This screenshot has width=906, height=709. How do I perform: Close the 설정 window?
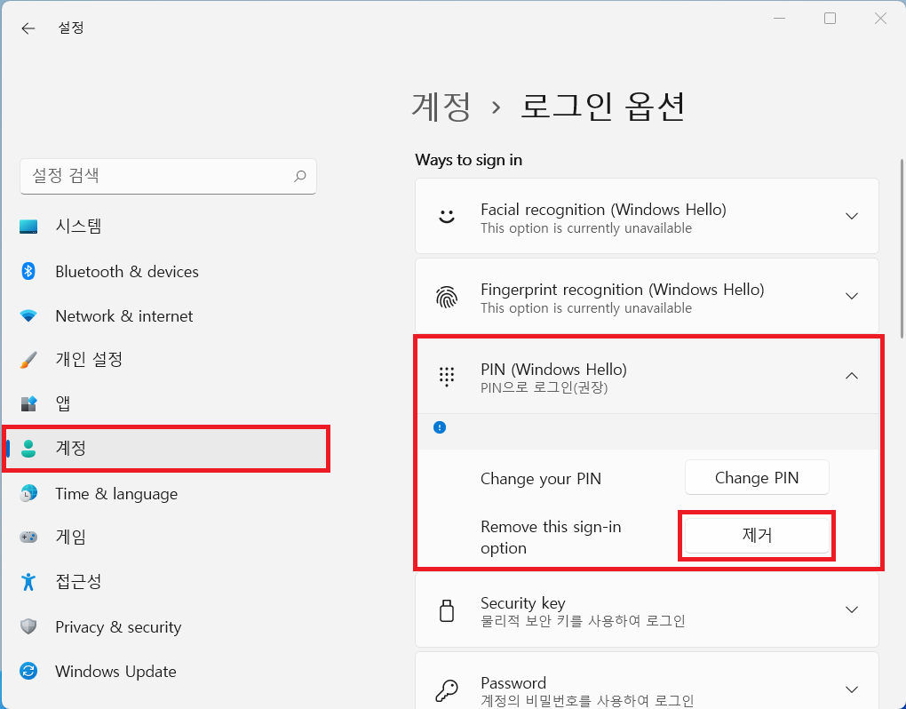880,19
